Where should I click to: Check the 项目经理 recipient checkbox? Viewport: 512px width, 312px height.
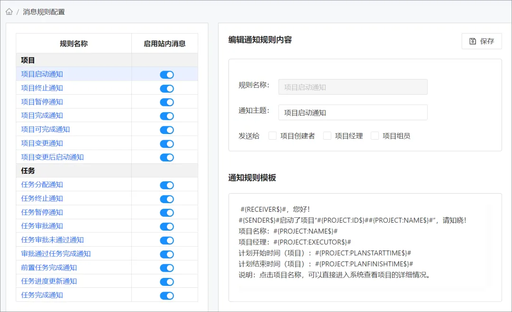click(327, 135)
